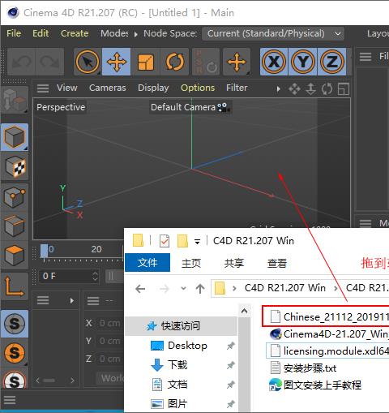Image resolution: width=389 pixels, height=413 pixels.
Task: Click the viewport orbit camera icon
Action: pyautogui.click(x=327, y=89)
